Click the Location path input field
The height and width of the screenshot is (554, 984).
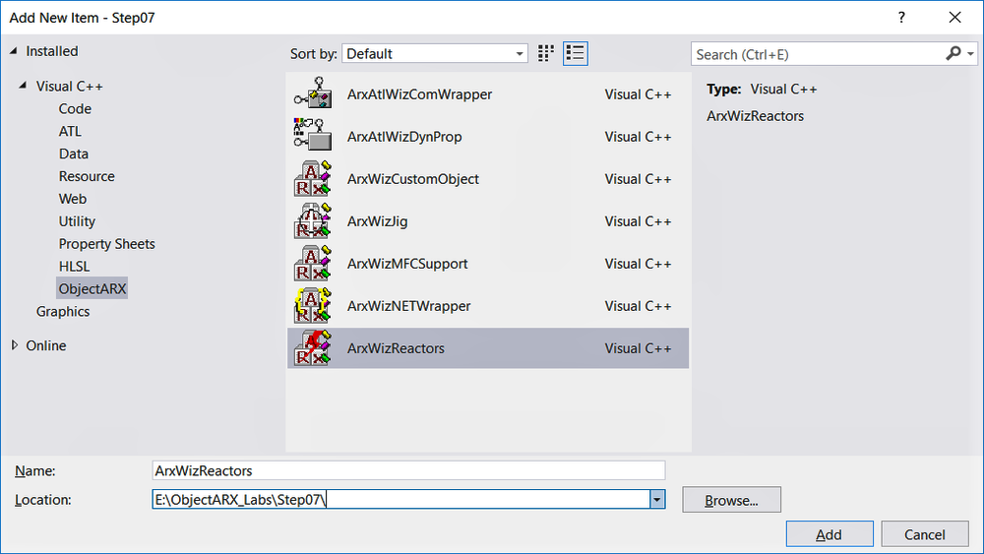click(400, 500)
